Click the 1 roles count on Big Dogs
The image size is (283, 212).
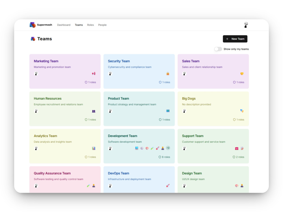pos(239,120)
